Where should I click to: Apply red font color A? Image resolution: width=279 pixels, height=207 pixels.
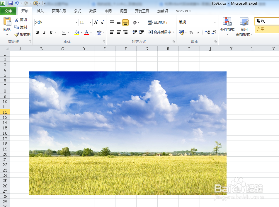pos(87,32)
